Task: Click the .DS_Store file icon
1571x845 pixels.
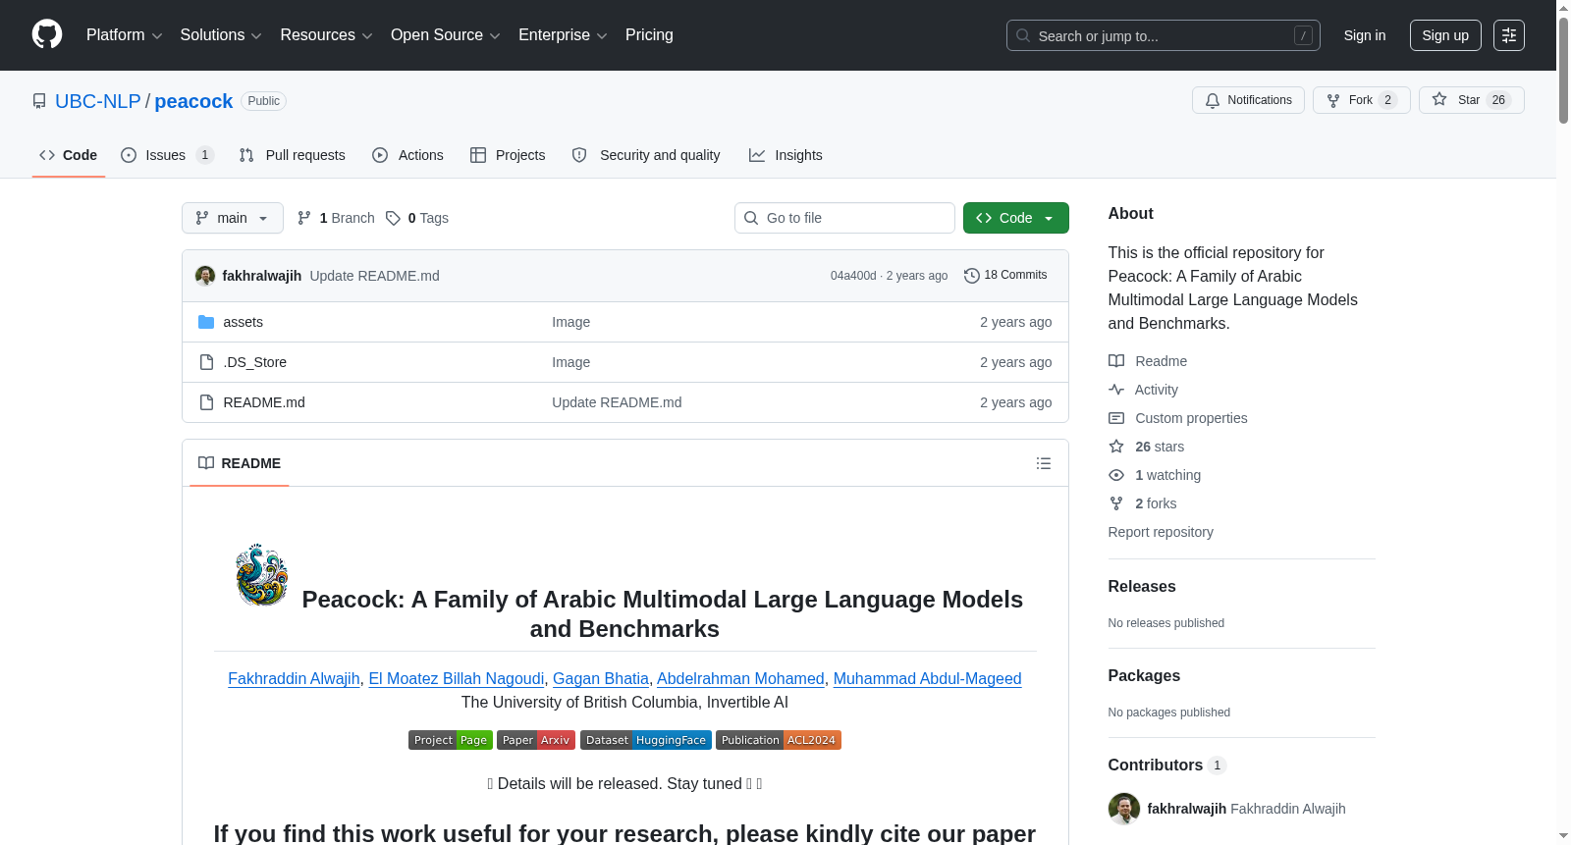Action: 206,362
